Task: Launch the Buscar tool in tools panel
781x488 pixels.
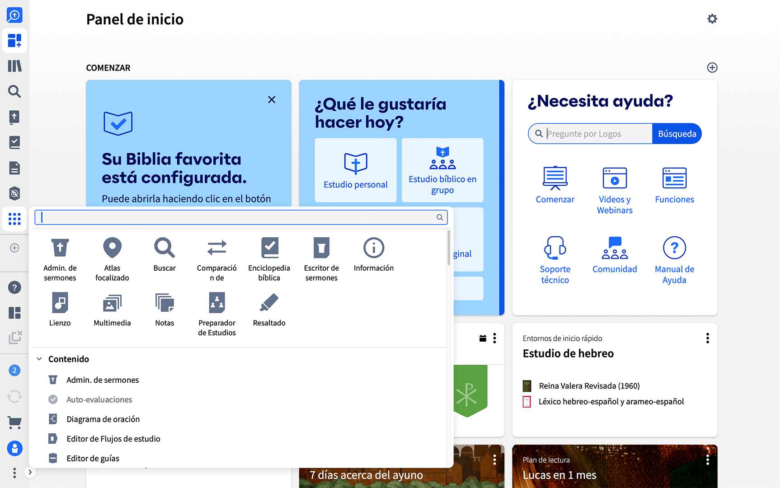Action: pyautogui.click(x=165, y=254)
